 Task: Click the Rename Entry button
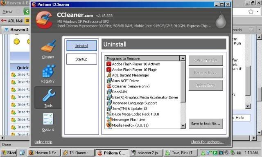[206, 73]
